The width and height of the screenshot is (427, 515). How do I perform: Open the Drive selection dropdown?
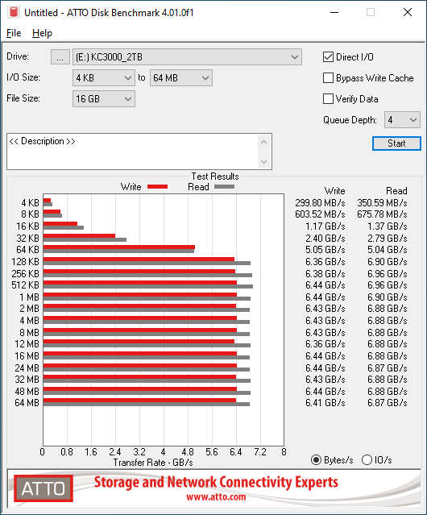pos(187,57)
